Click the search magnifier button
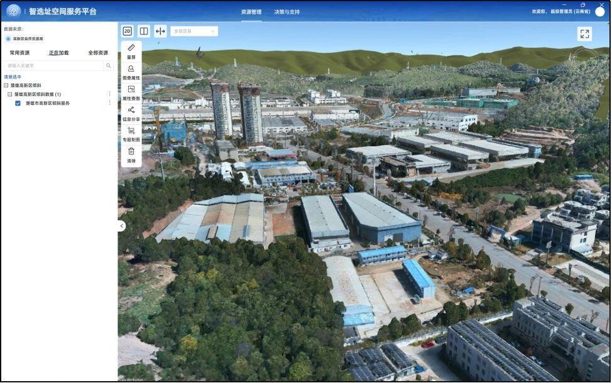 (108, 65)
